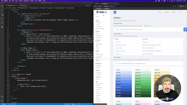The width and height of the screenshot is (187, 105).
Task: Close the PanelDemo.vue editor tab
Action: (x=18, y=6)
